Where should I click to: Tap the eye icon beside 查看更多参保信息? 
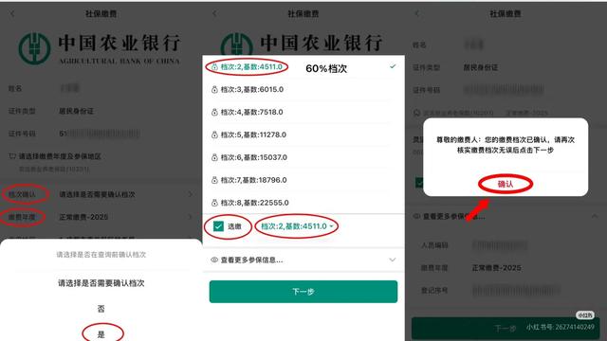[214, 260]
